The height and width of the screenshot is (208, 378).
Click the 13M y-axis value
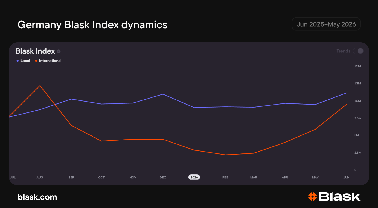pyautogui.click(x=358, y=83)
